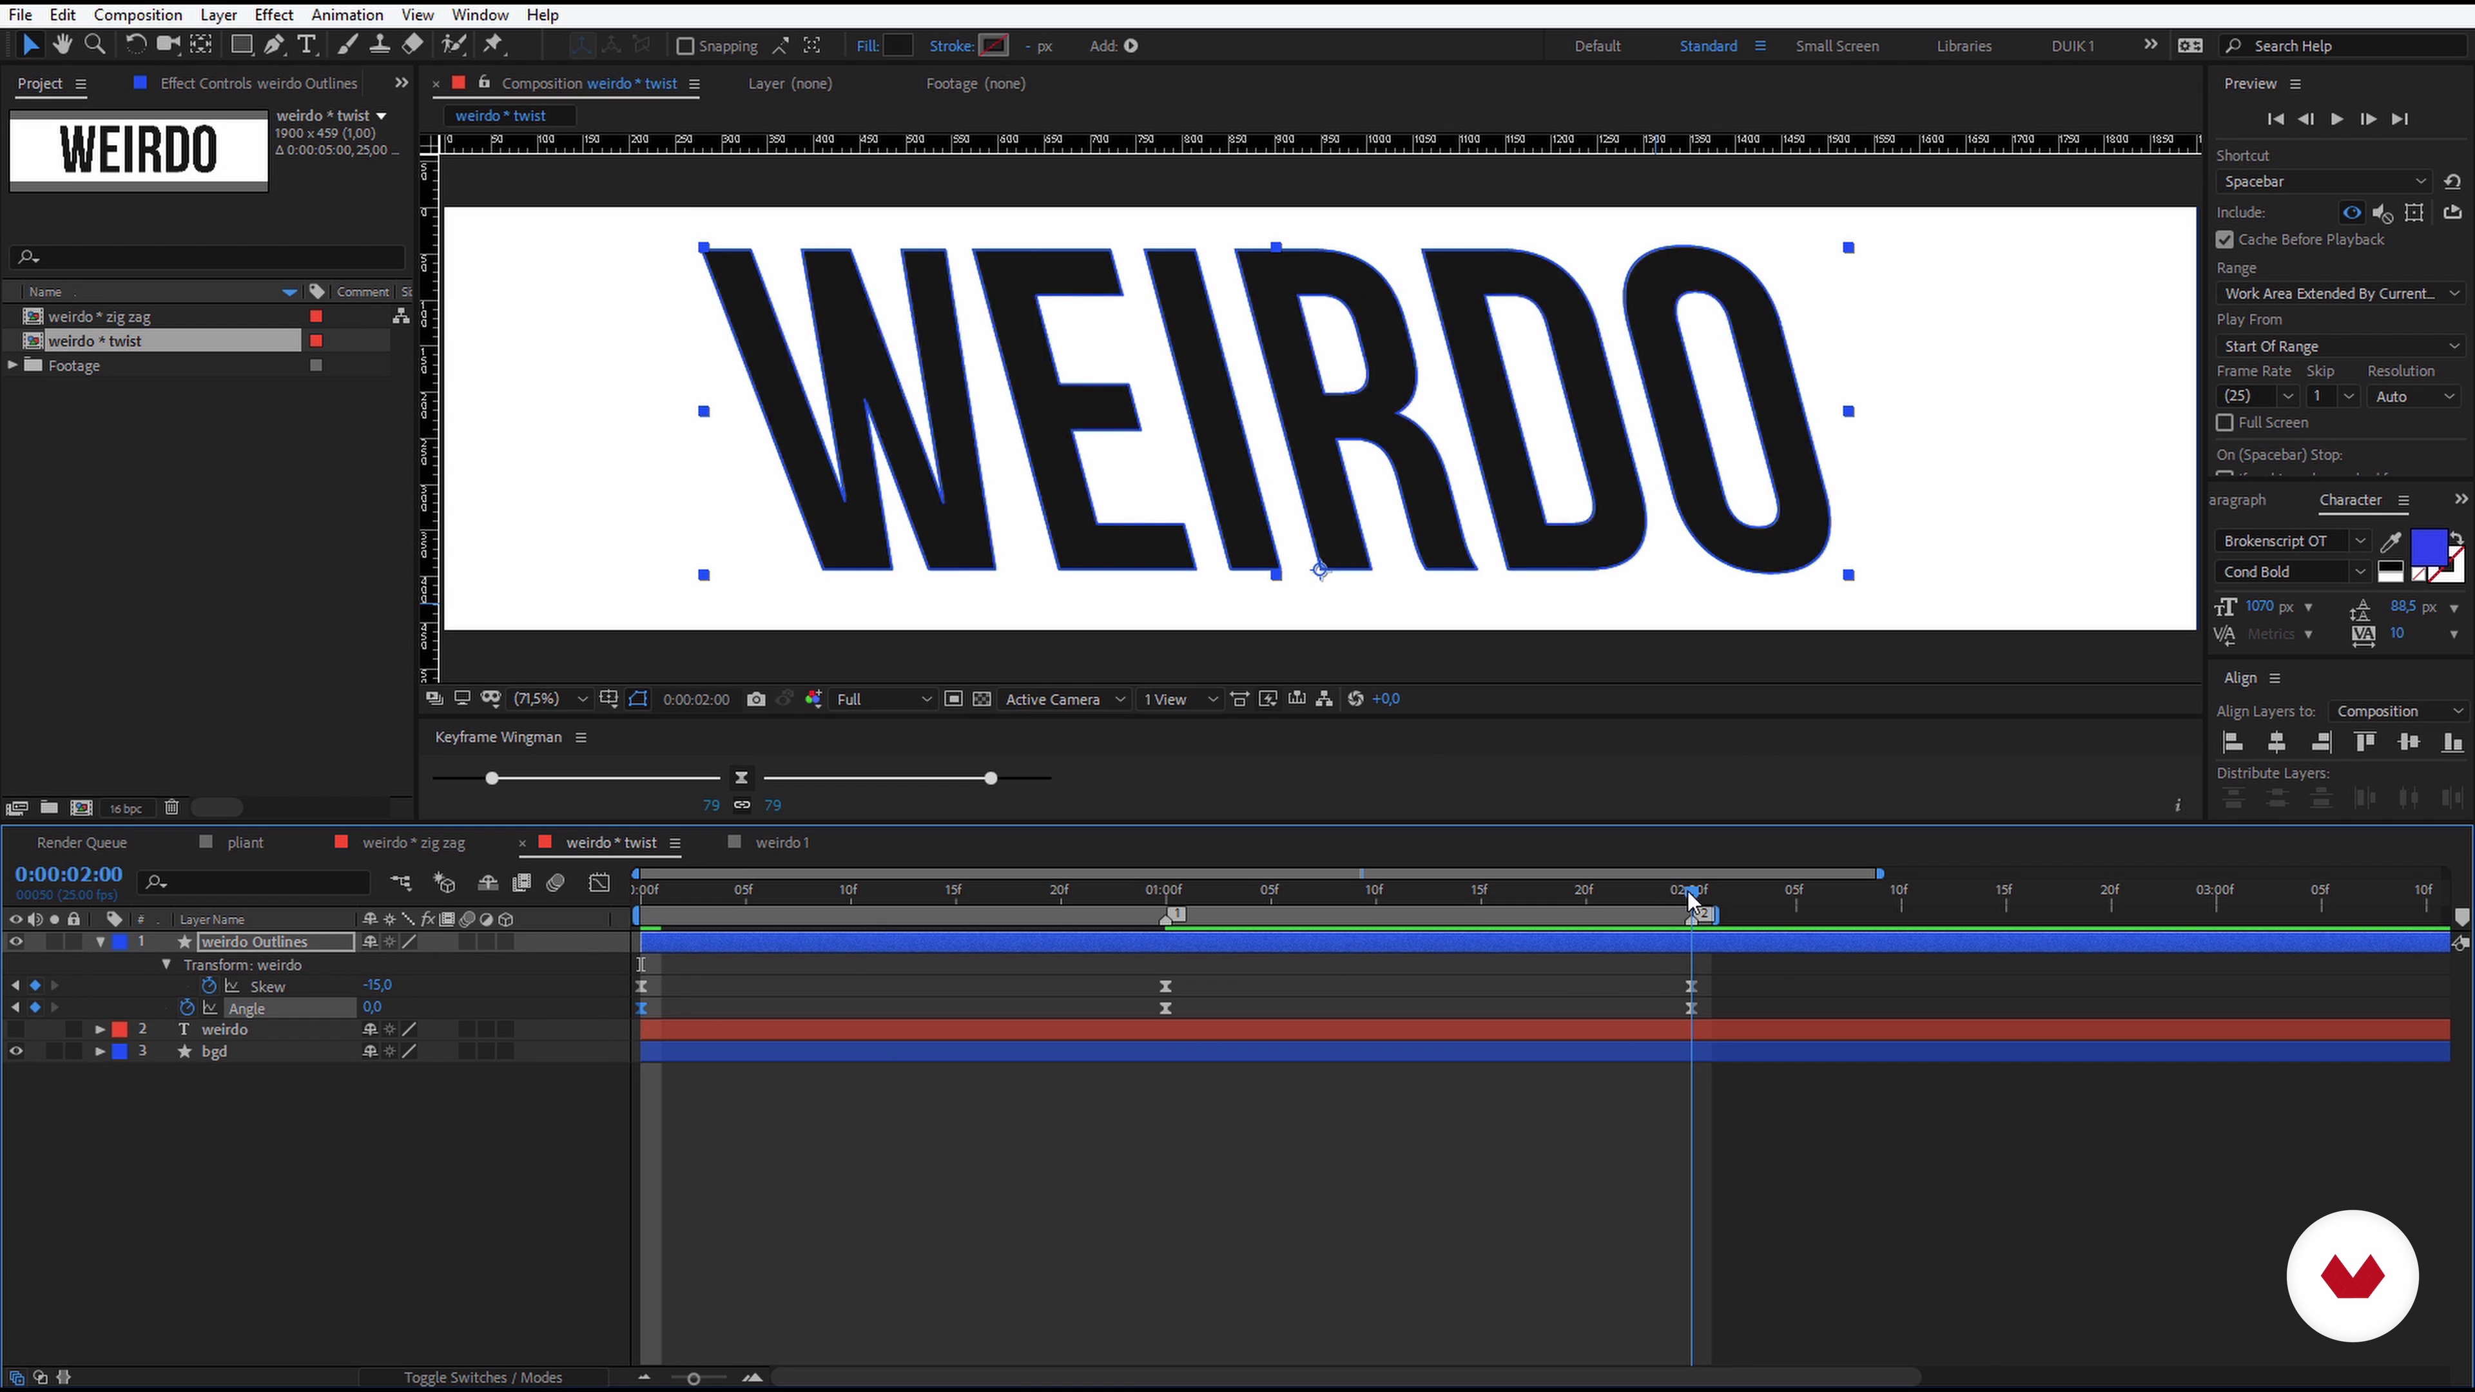Select the Rectangle shape tool
This screenshot has width=2475, height=1392.
pyautogui.click(x=241, y=44)
